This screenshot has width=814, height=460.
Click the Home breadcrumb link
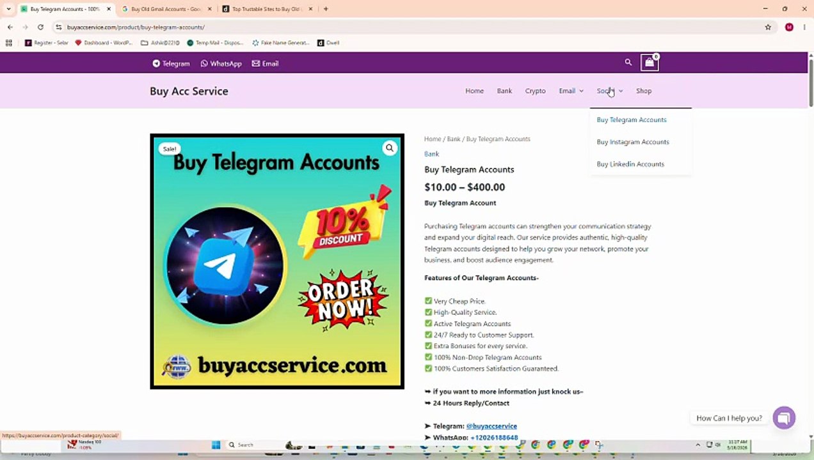pyautogui.click(x=432, y=139)
